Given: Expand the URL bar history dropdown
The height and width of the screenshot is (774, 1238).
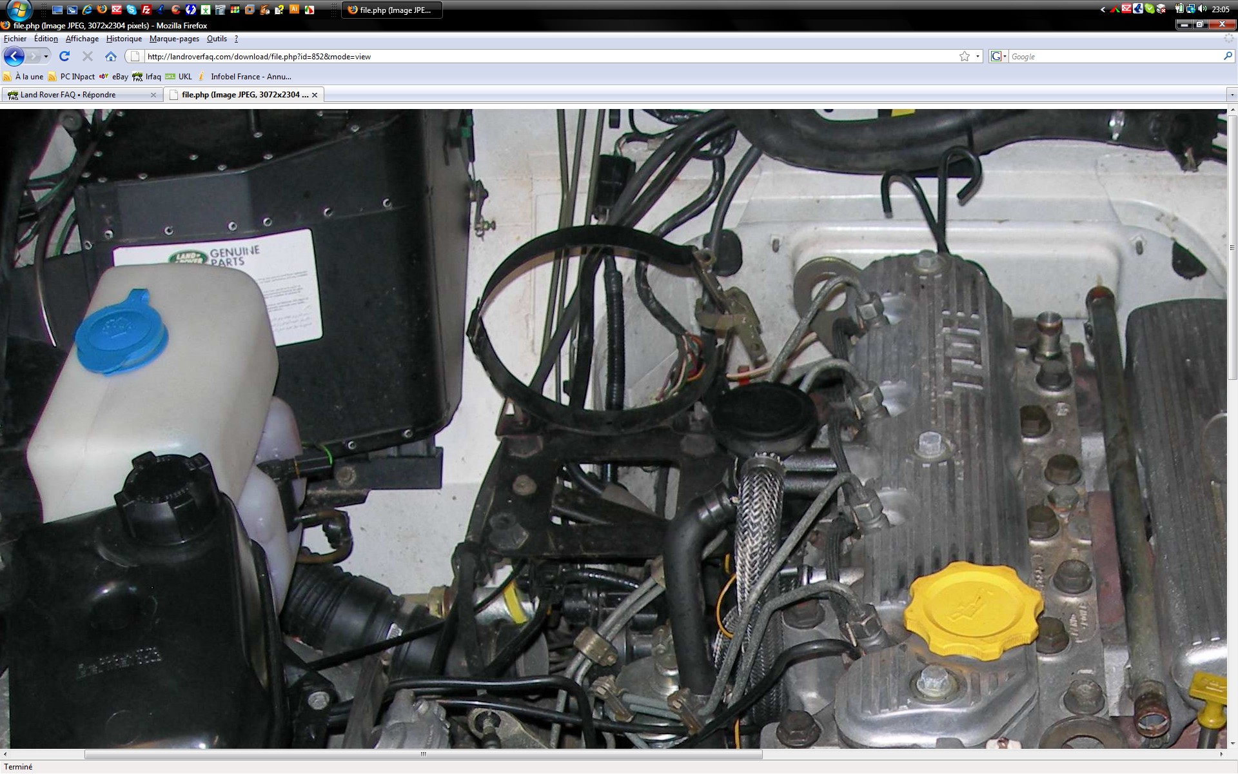Looking at the screenshot, I should 978,56.
